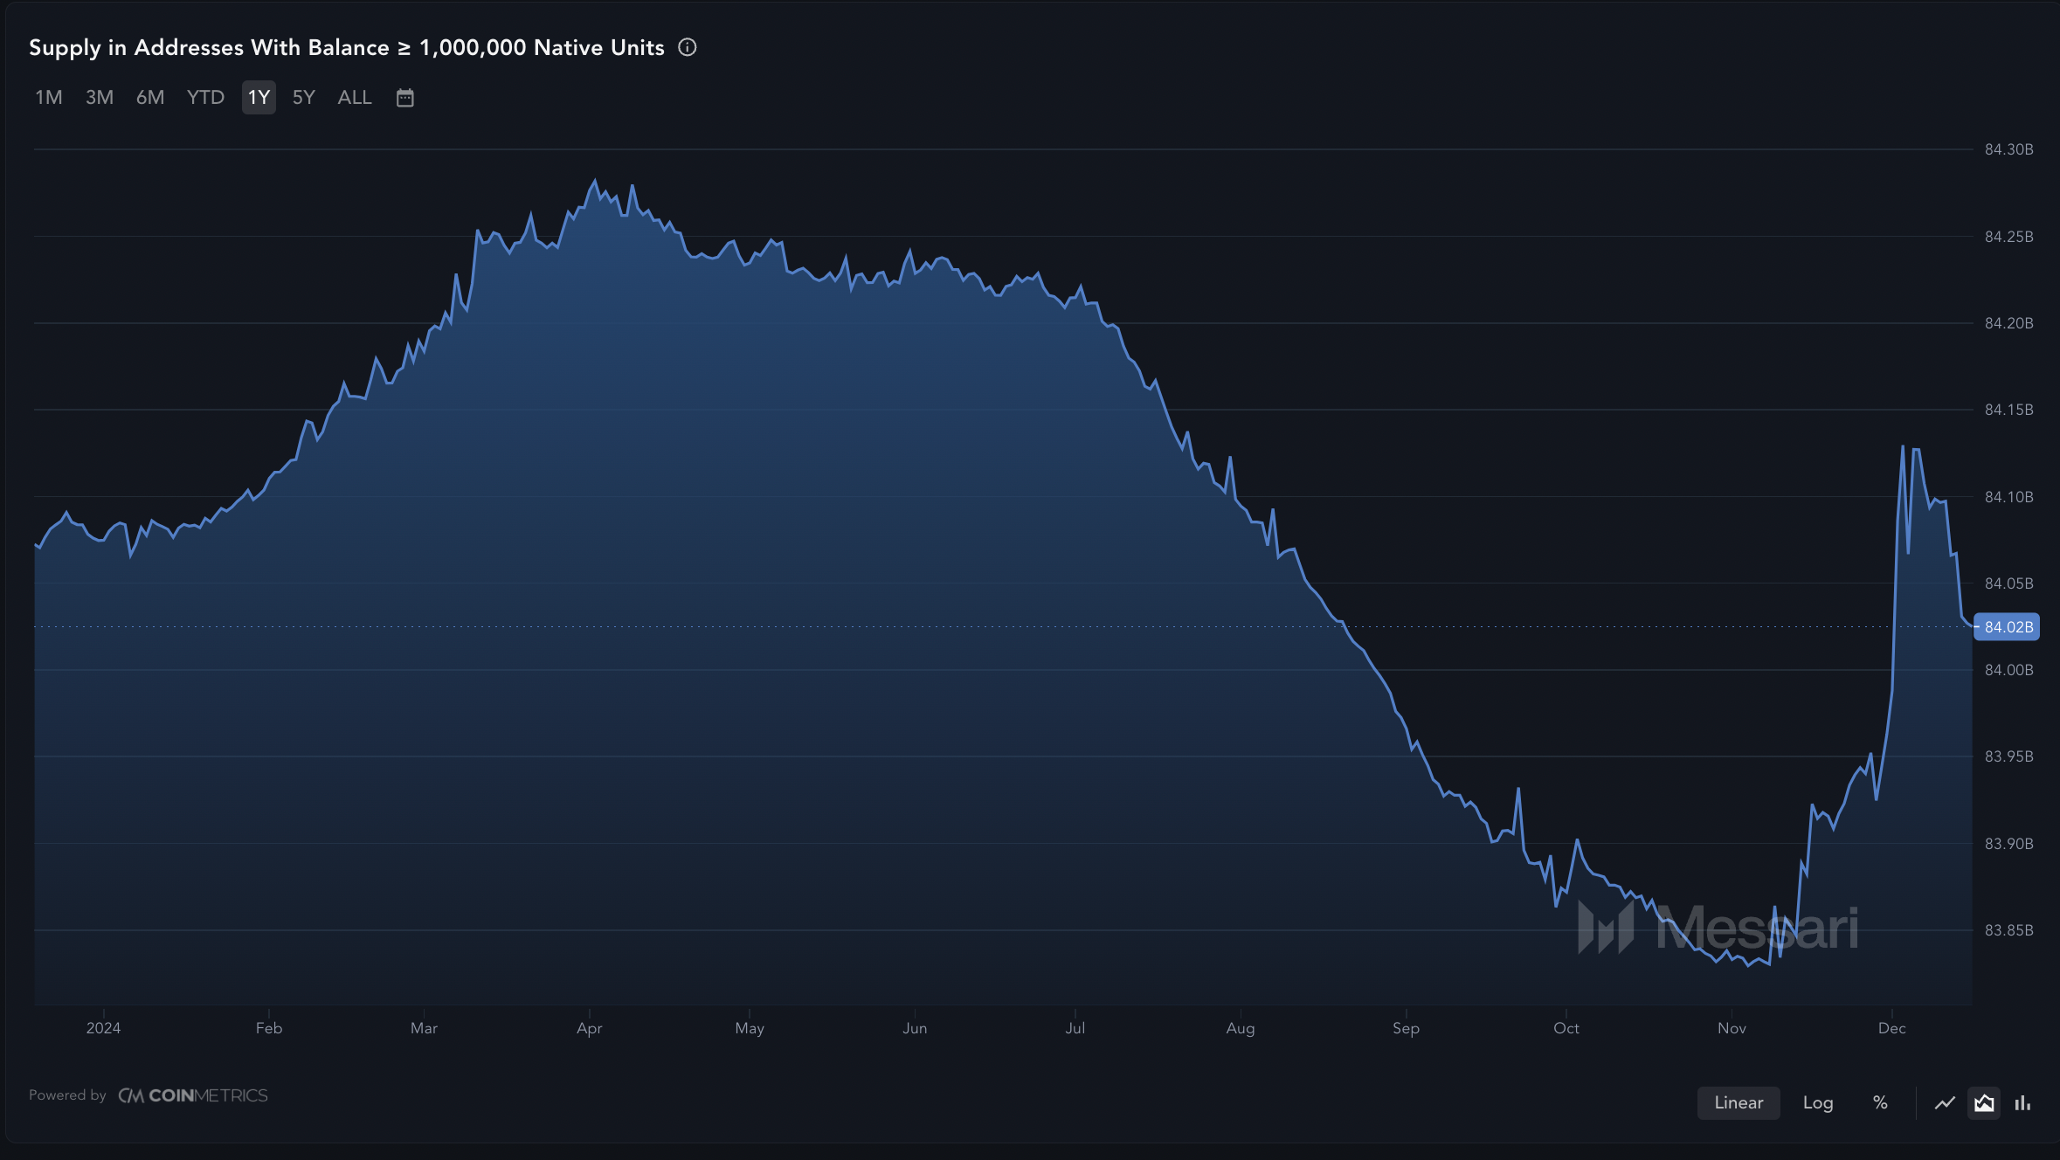Screen dimensions: 2060x1160
Task: Open the calendar date range picker
Action: 404,98
